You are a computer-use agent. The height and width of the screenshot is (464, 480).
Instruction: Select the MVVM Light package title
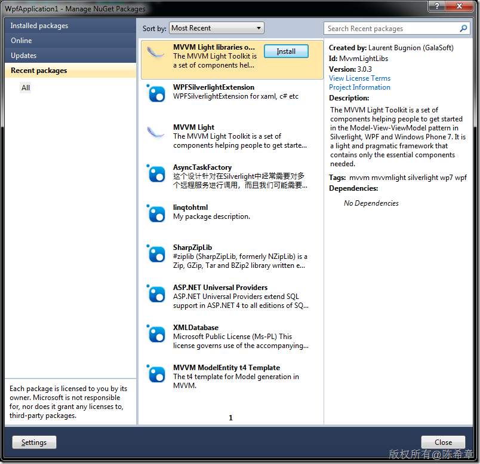pos(194,127)
